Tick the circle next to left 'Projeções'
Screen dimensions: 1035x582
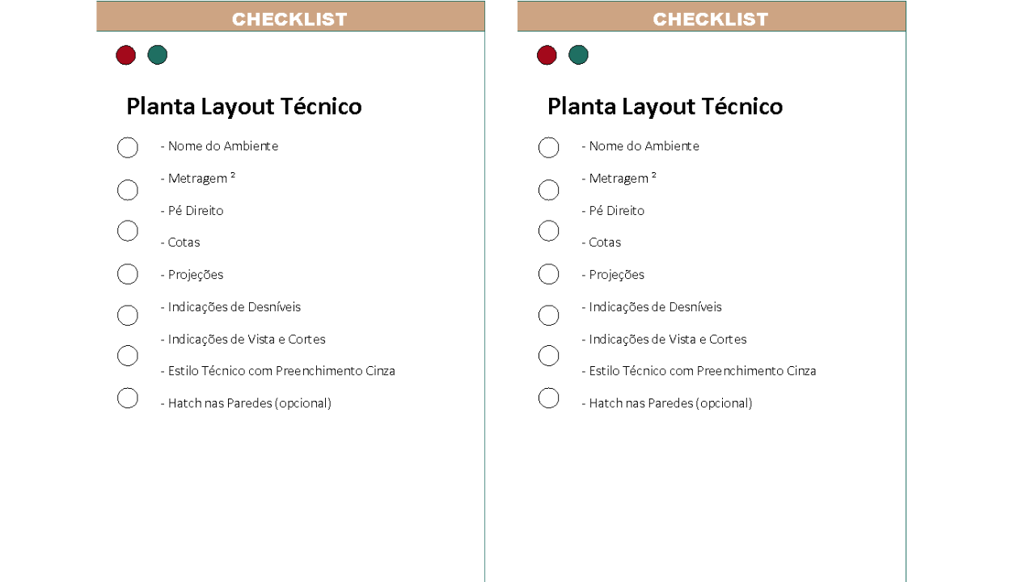click(128, 274)
